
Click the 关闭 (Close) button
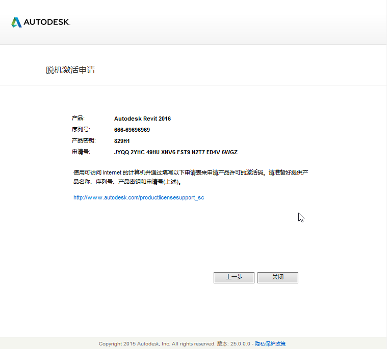[278, 278]
